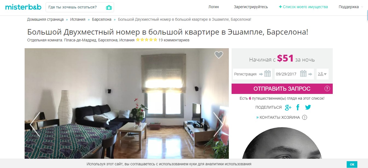This screenshot has width=368, height=168.
Task: Open the Логин menu item
Action: coord(214,7)
